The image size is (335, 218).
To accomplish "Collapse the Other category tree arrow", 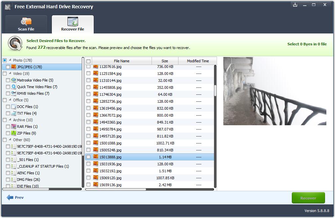I will point(10,139).
